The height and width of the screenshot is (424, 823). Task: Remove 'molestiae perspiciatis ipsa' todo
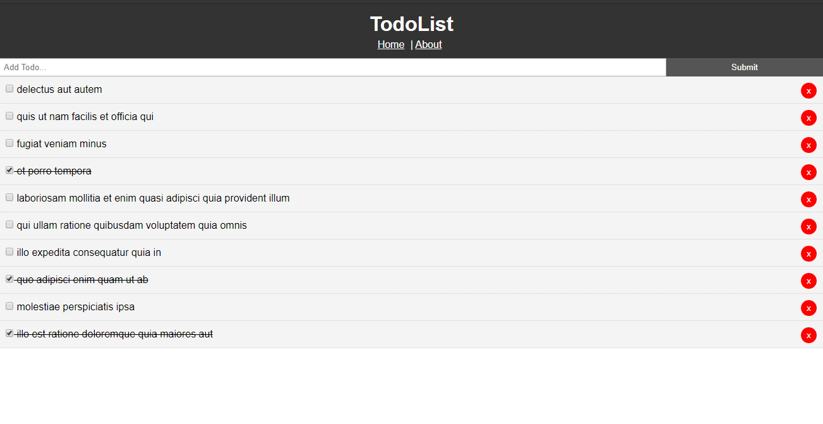tap(808, 308)
